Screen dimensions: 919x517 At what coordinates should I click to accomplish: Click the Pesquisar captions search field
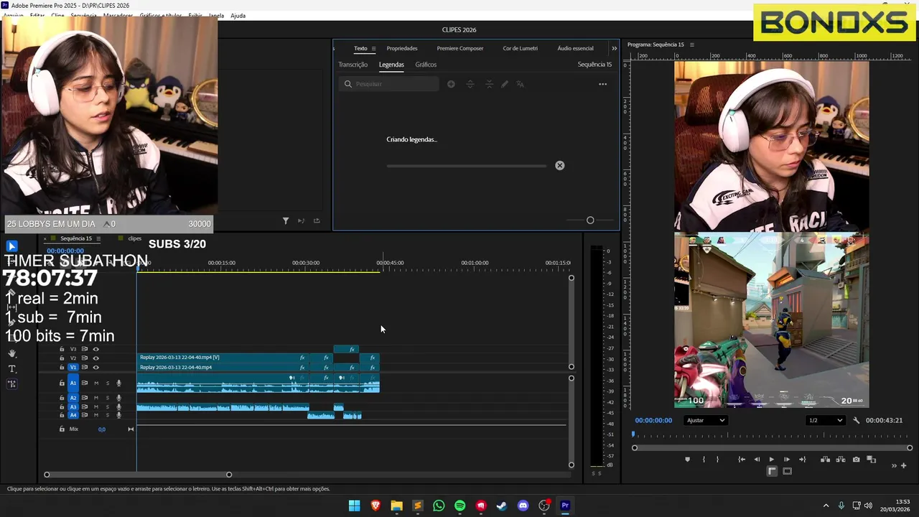pos(389,84)
